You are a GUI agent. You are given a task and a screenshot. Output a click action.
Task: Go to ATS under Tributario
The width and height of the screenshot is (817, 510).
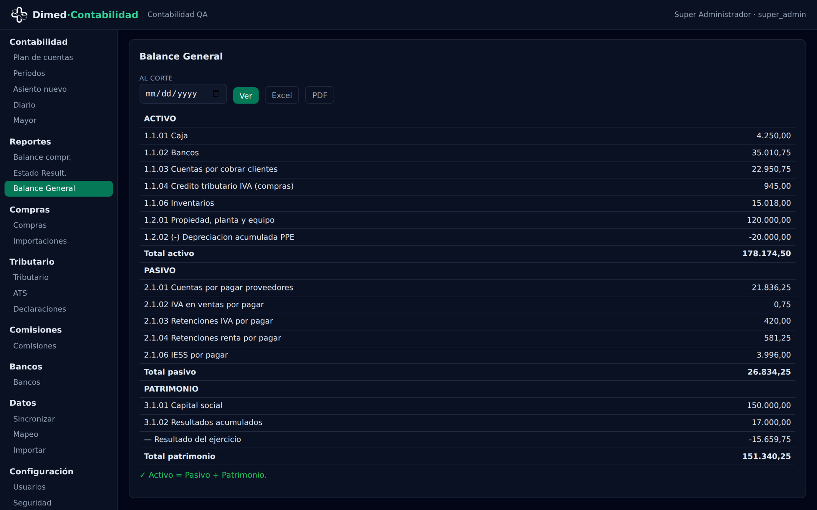pyautogui.click(x=20, y=293)
